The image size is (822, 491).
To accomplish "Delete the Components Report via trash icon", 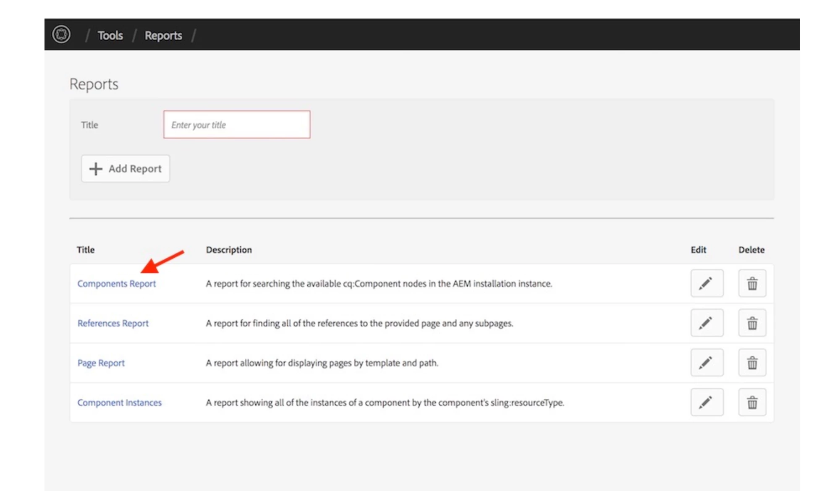I will point(752,283).
